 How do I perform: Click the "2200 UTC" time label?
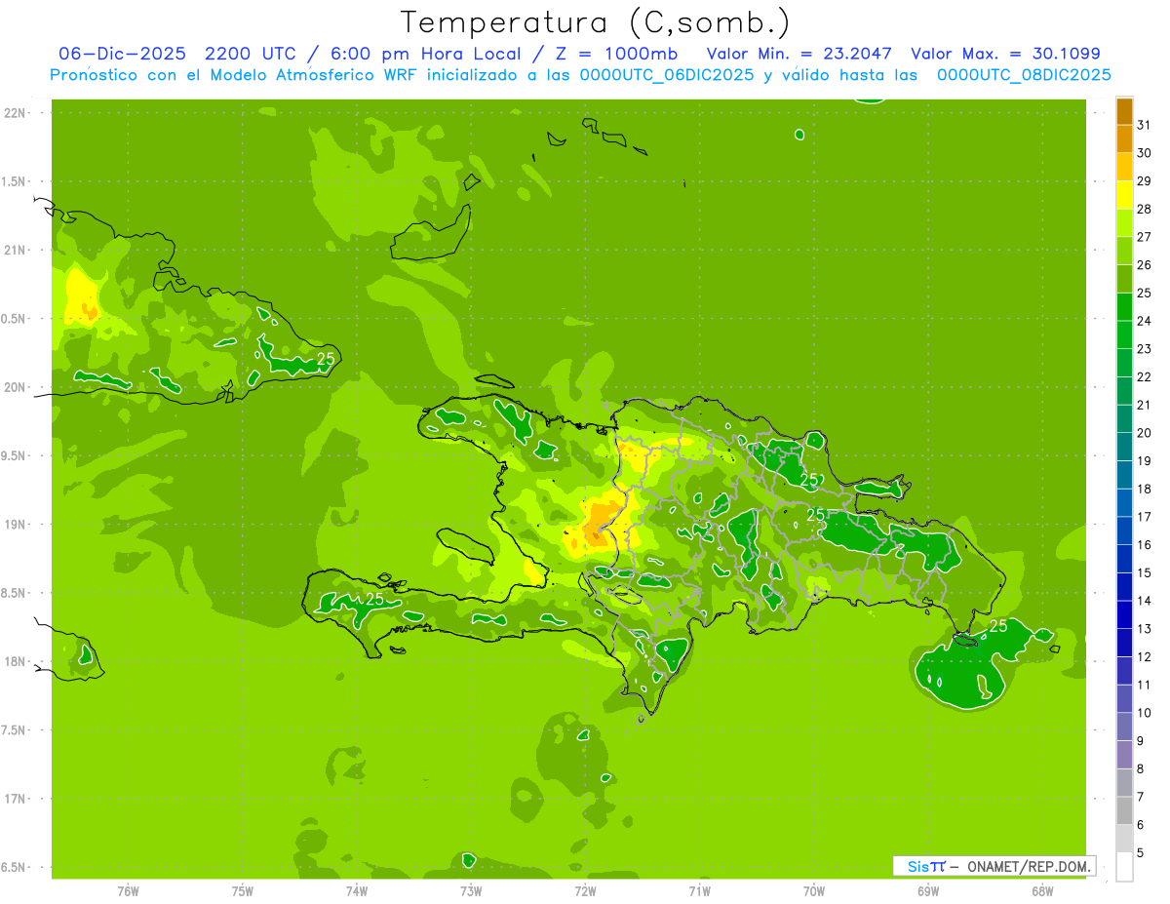(x=250, y=54)
